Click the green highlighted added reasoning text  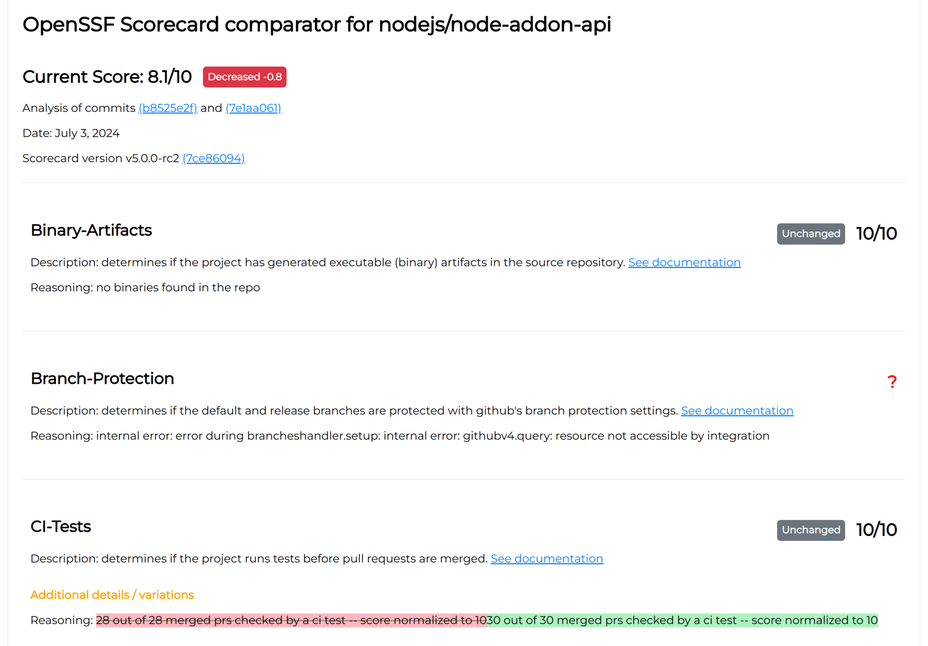(x=682, y=621)
